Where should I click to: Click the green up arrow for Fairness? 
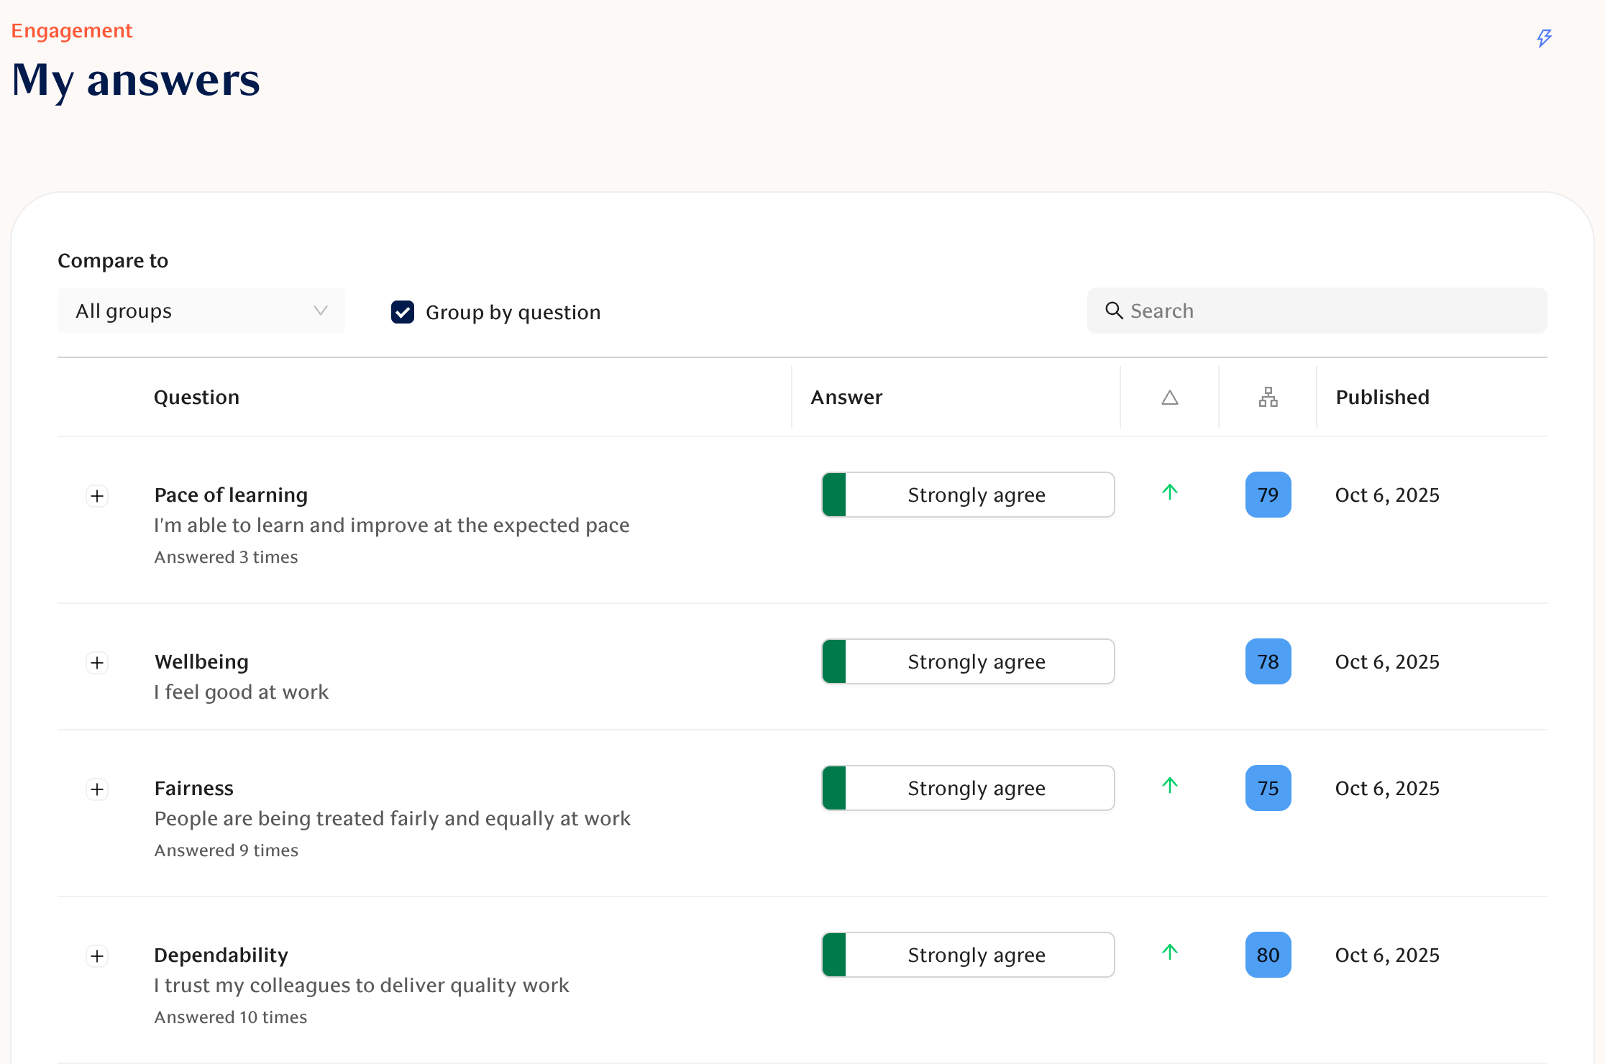click(1170, 786)
